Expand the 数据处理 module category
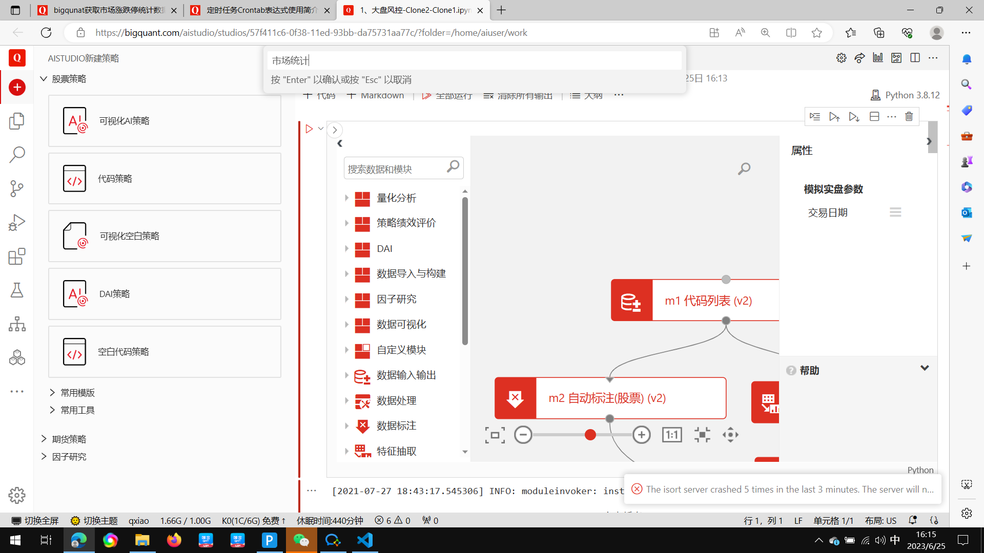 pos(346,400)
